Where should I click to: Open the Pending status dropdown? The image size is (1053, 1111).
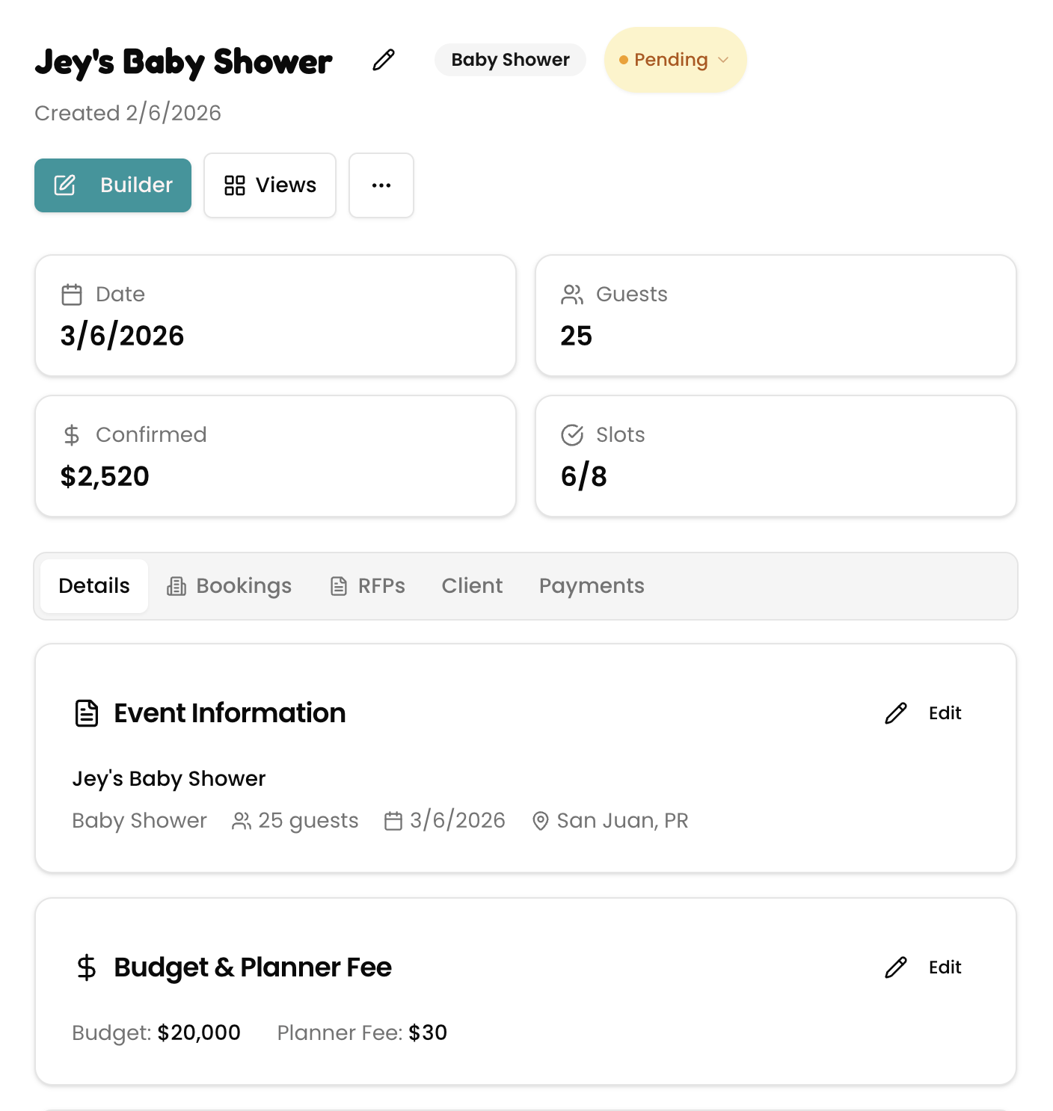(x=674, y=60)
